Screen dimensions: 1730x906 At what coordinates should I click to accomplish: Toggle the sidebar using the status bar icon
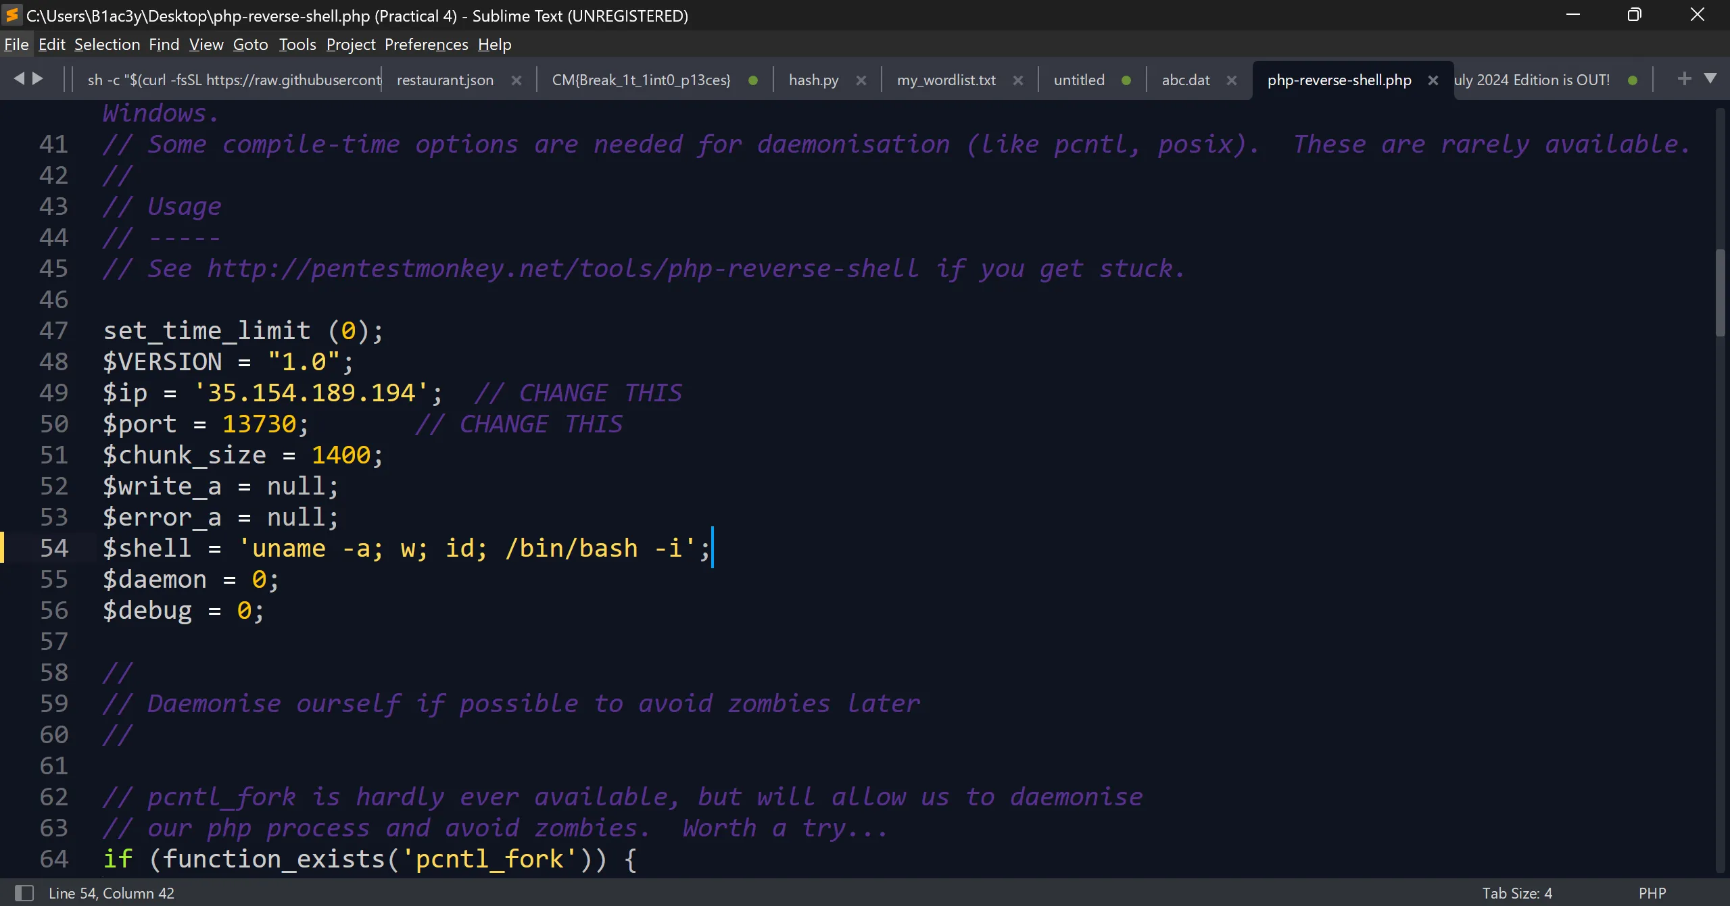click(24, 893)
